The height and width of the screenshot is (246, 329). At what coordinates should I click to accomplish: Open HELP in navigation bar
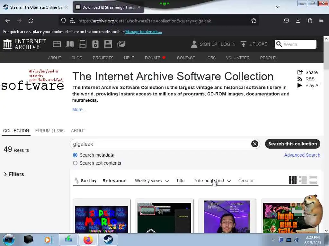click(x=129, y=58)
